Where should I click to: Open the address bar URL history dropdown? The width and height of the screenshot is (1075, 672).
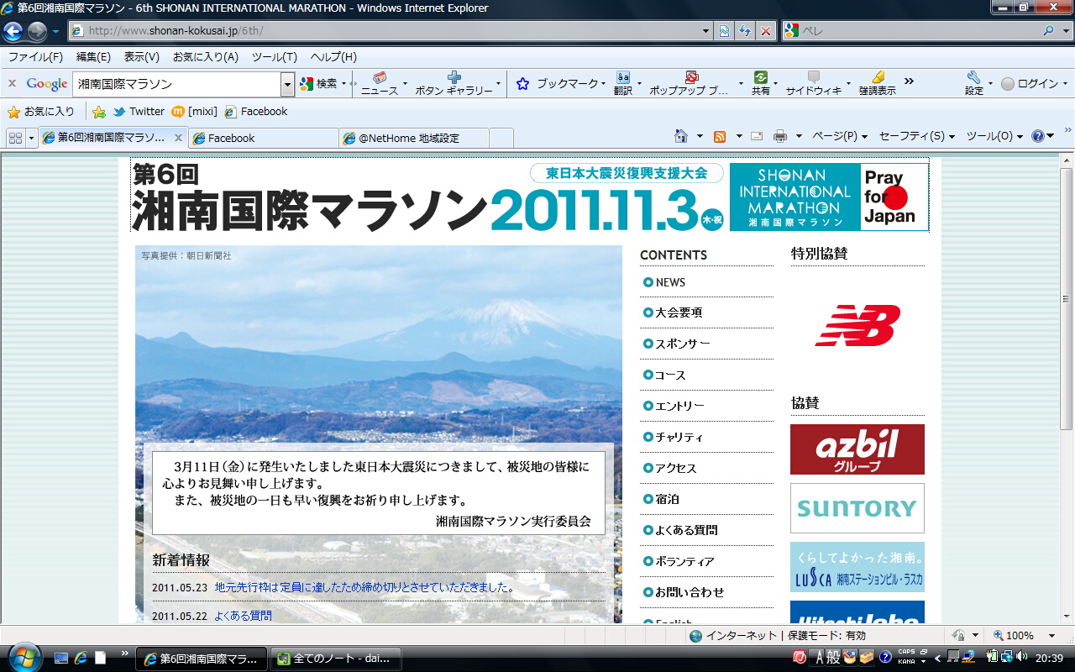coord(706,31)
